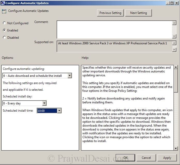Click 'Configure automatic updating:' label
180x165 pixels.
pyautogui.click(x=24, y=69)
